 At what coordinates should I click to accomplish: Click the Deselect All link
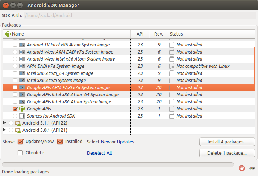(x=99, y=153)
